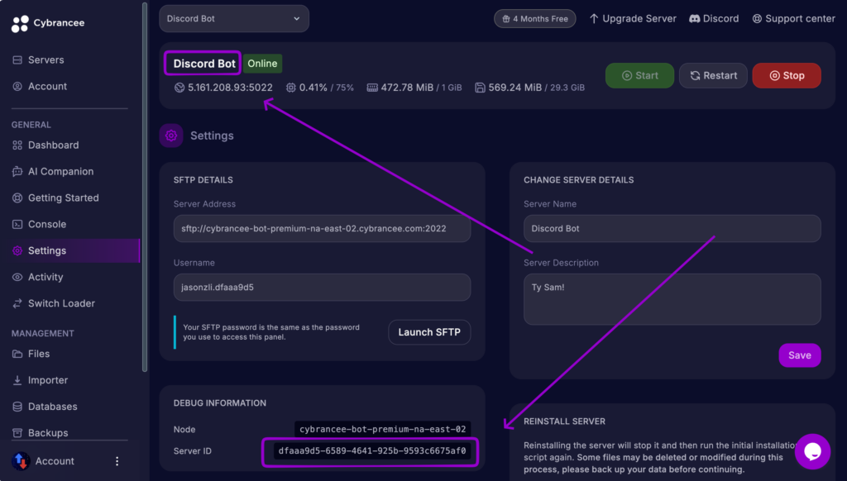Click the Getting Started lifebuoy icon
Screen dimensions: 847x481
pyautogui.click(x=17, y=198)
